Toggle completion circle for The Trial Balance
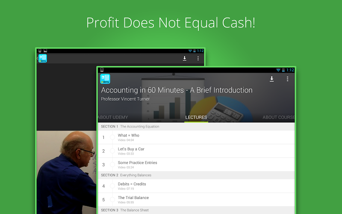This screenshot has height=214, width=342. point(112,199)
